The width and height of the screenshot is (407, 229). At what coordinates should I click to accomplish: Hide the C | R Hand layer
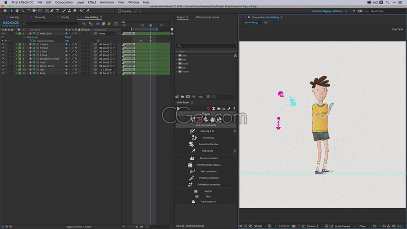pos(3,48)
